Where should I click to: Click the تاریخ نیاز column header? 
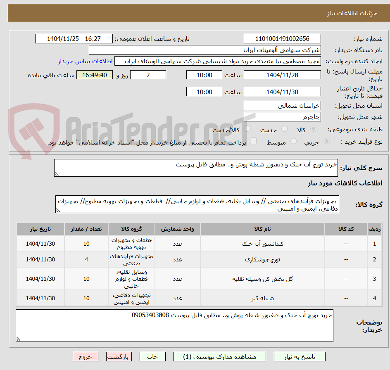coord(40,229)
